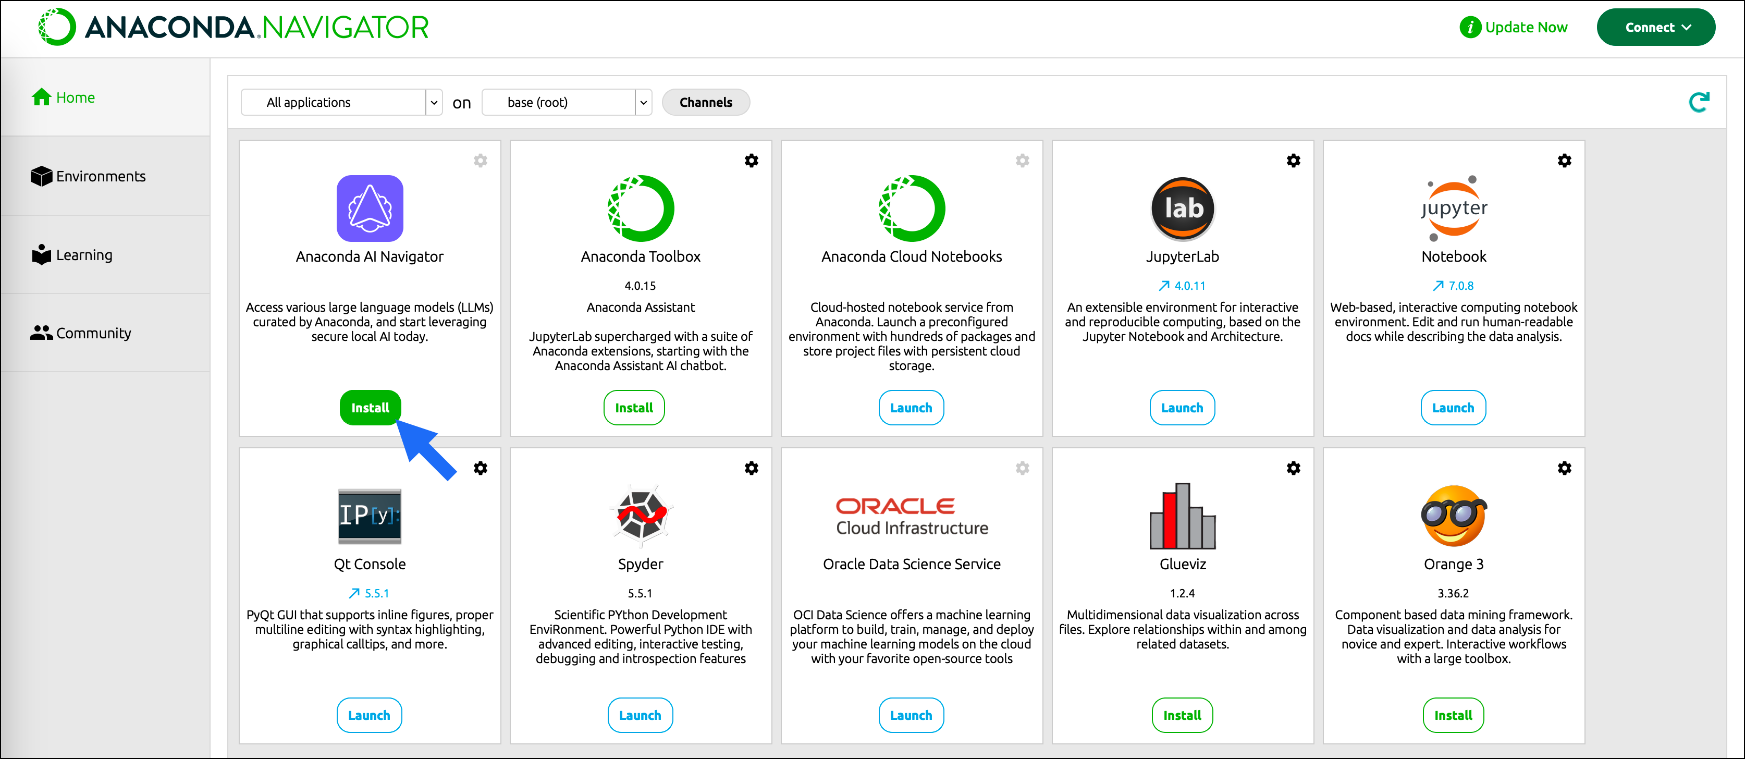Open the gear settings on the JupyterLab tile

click(x=1293, y=161)
